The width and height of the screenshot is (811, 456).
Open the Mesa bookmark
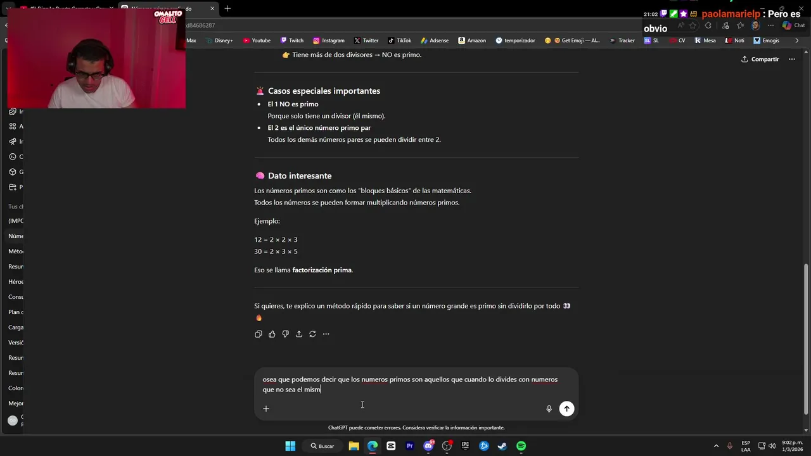(x=705, y=41)
